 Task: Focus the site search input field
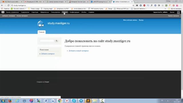tap(47, 41)
